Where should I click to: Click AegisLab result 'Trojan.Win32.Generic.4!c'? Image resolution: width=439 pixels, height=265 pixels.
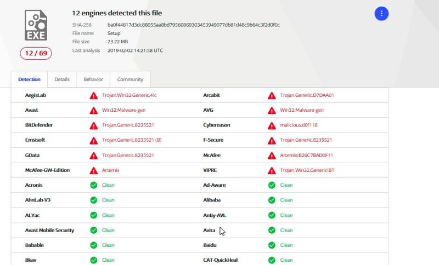129,95
